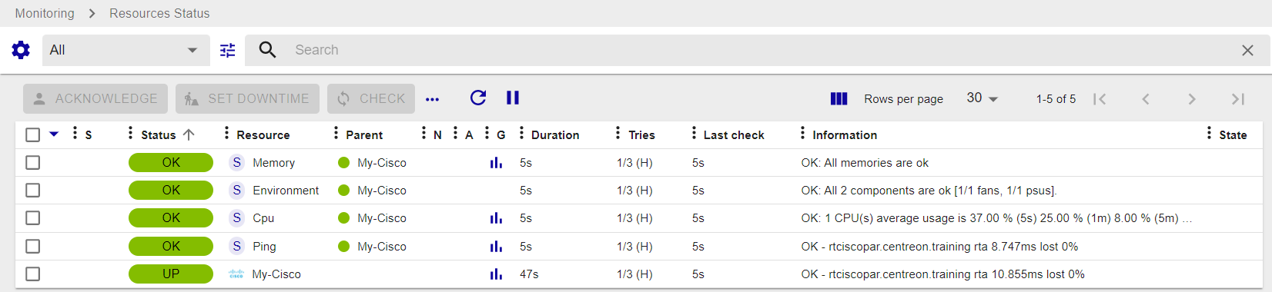This screenshot has height=292, width=1272.
Task: Tick the checkbox for the Memory row
Action: click(x=32, y=163)
